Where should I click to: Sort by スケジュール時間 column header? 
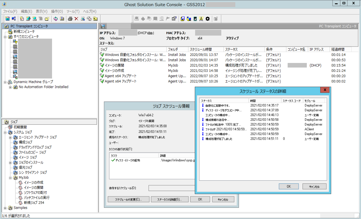point(206,50)
